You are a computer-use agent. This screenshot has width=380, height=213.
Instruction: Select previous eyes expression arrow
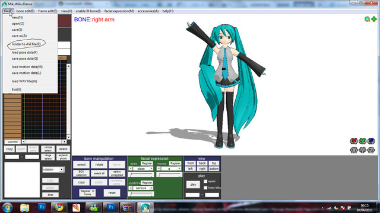click(x=131, y=169)
